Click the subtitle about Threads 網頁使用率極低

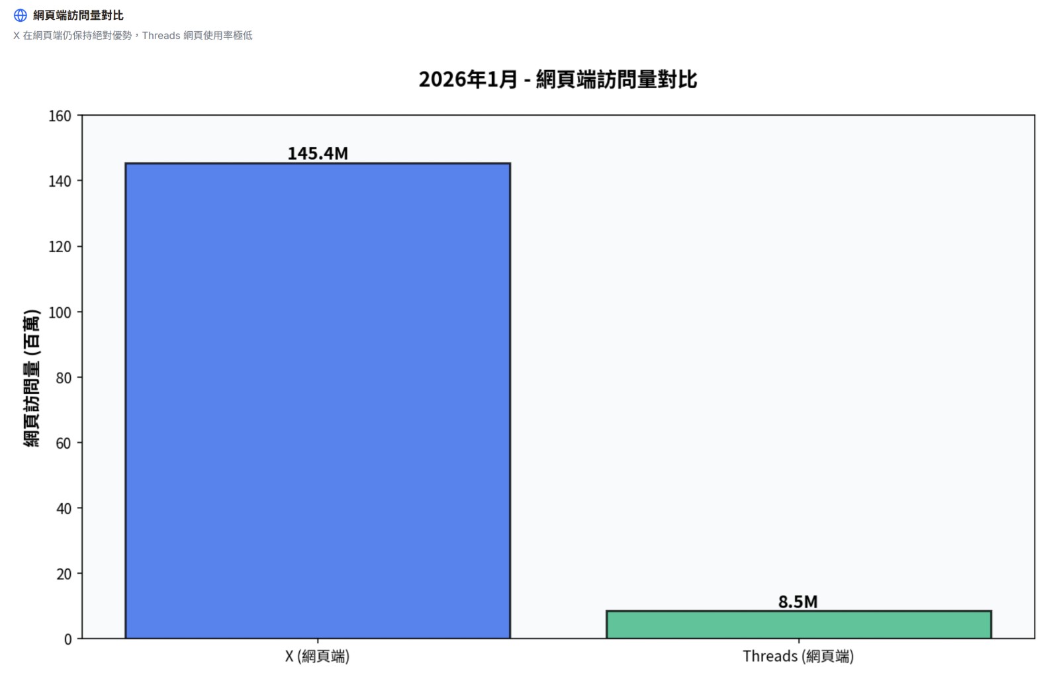tap(132, 36)
